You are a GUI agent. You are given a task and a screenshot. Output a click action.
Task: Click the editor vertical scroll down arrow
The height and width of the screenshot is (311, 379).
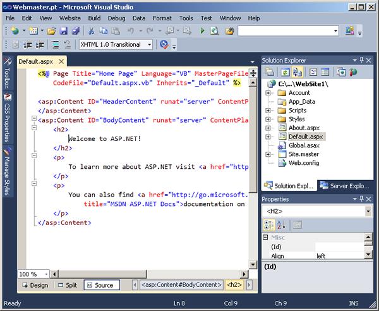pos(253,265)
